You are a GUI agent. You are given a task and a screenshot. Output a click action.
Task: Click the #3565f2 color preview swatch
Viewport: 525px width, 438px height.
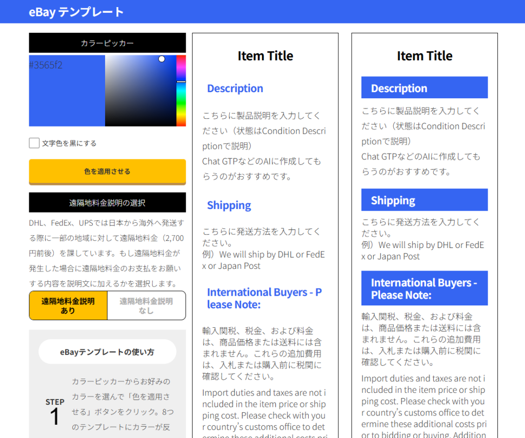pyautogui.click(x=67, y=91)
